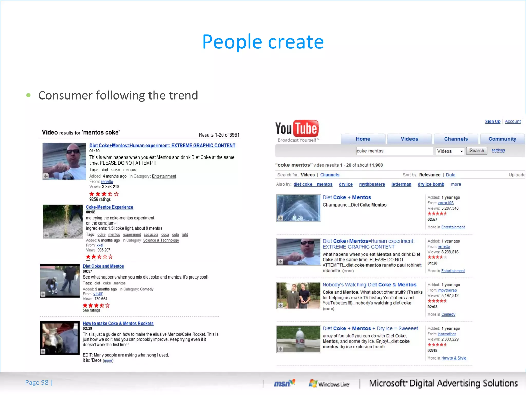Open xxel user link
Image resolution: width=526 pixels, height=395 pixels.
tap(100, 245)
